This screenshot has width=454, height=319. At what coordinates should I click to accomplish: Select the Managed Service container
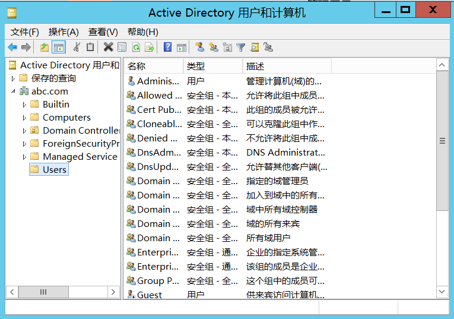tap(74, 156)
